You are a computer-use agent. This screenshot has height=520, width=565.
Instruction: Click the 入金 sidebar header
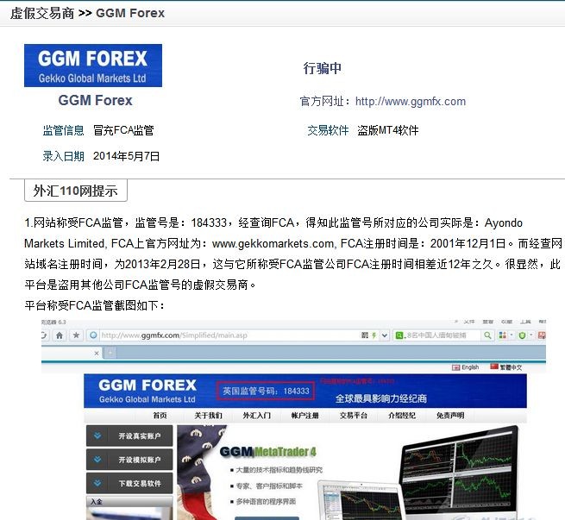129,501
